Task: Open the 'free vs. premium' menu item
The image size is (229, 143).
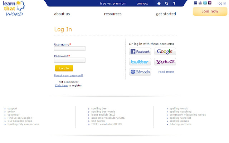Action: (113, 4)
